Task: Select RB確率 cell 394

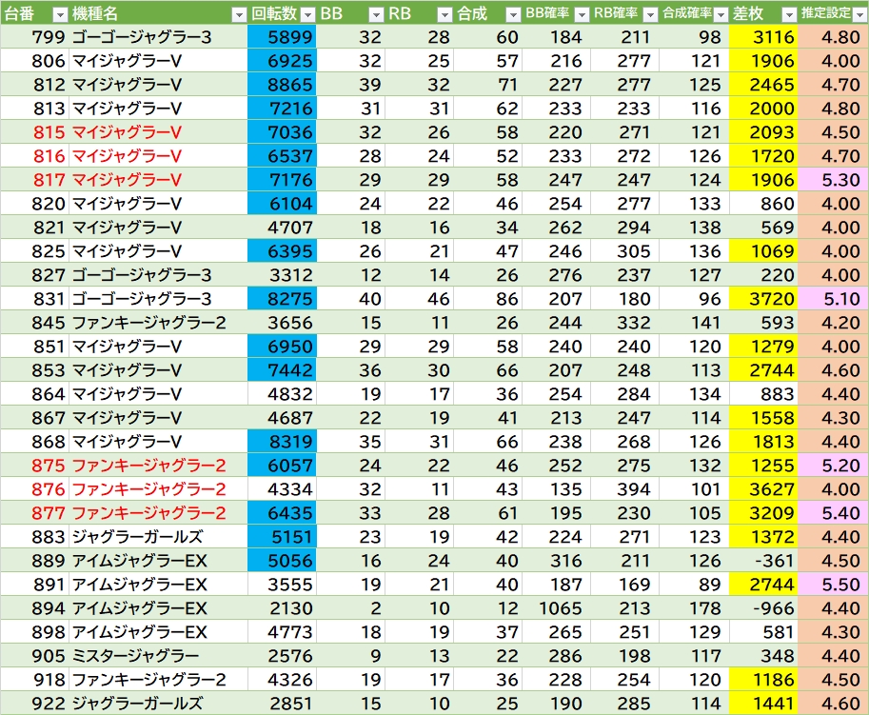Action: 624,490
